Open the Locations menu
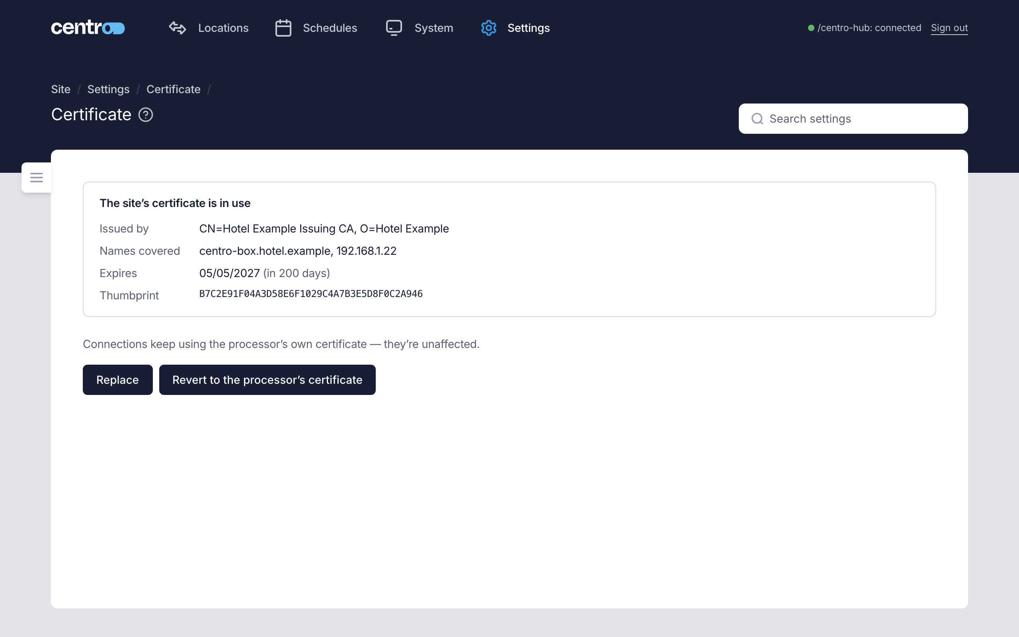This screenshot has height=637, width=1019. 223,28
